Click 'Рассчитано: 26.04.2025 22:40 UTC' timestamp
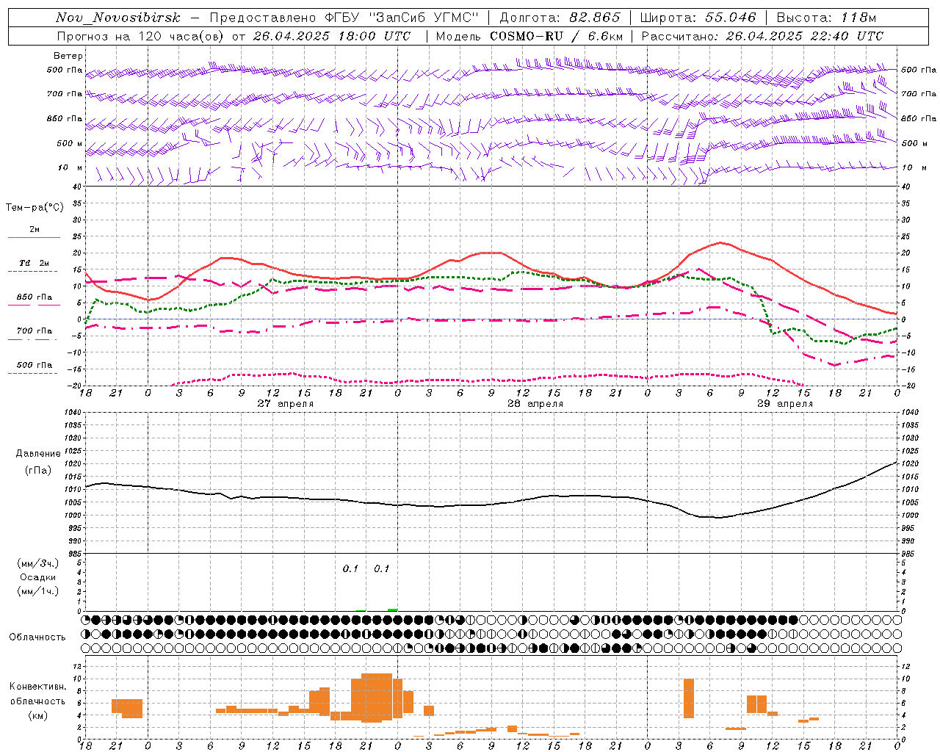This screenshot has height=752, width=940. 762,36
